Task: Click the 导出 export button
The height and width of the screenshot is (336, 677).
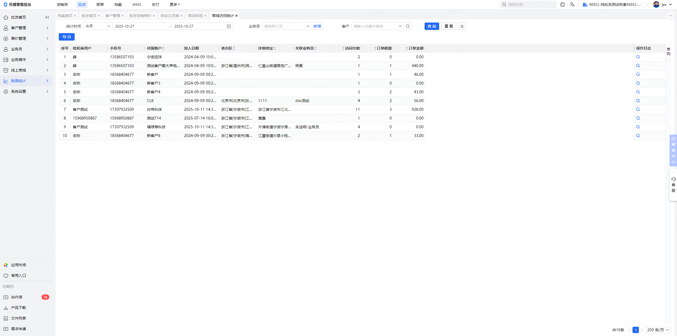Action: (x=66, y=37)
